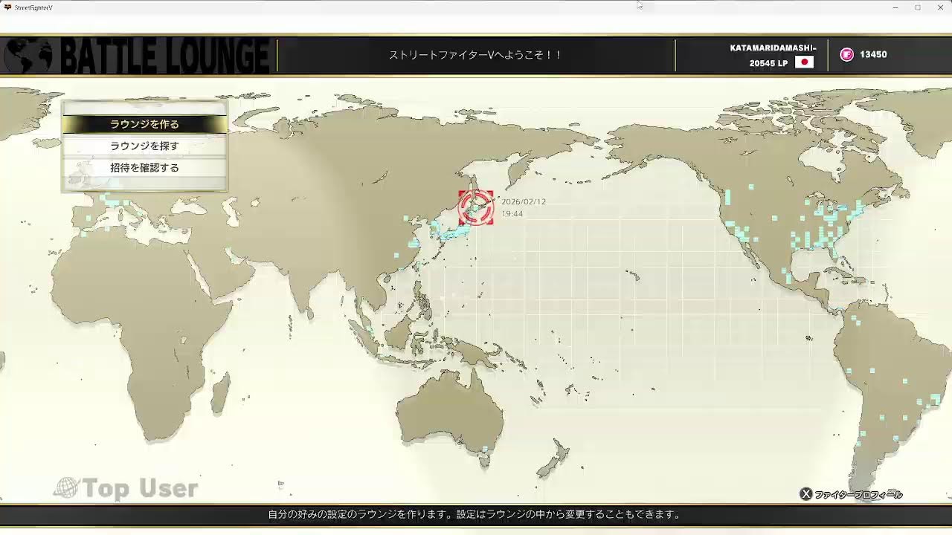952x535 pixels.
Task: Select ラウンジを作る menu option
Action: pyautogui.click(x=144, y=124)
